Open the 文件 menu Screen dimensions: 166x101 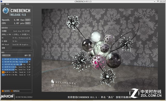2,4
